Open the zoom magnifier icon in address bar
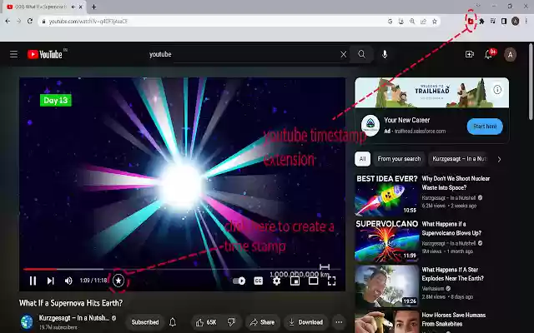 tap(412, 22)
